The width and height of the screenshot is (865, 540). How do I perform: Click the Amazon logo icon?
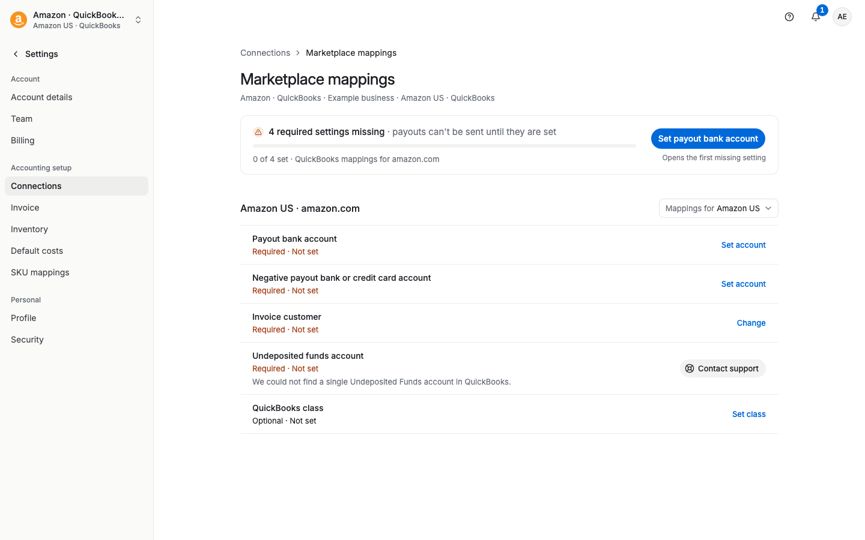[x=19, y=20]
